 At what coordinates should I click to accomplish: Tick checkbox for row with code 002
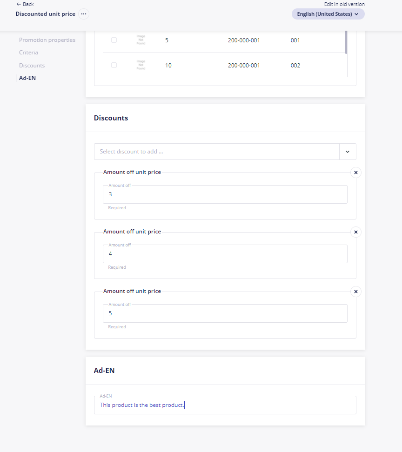[x=114, y=65]
